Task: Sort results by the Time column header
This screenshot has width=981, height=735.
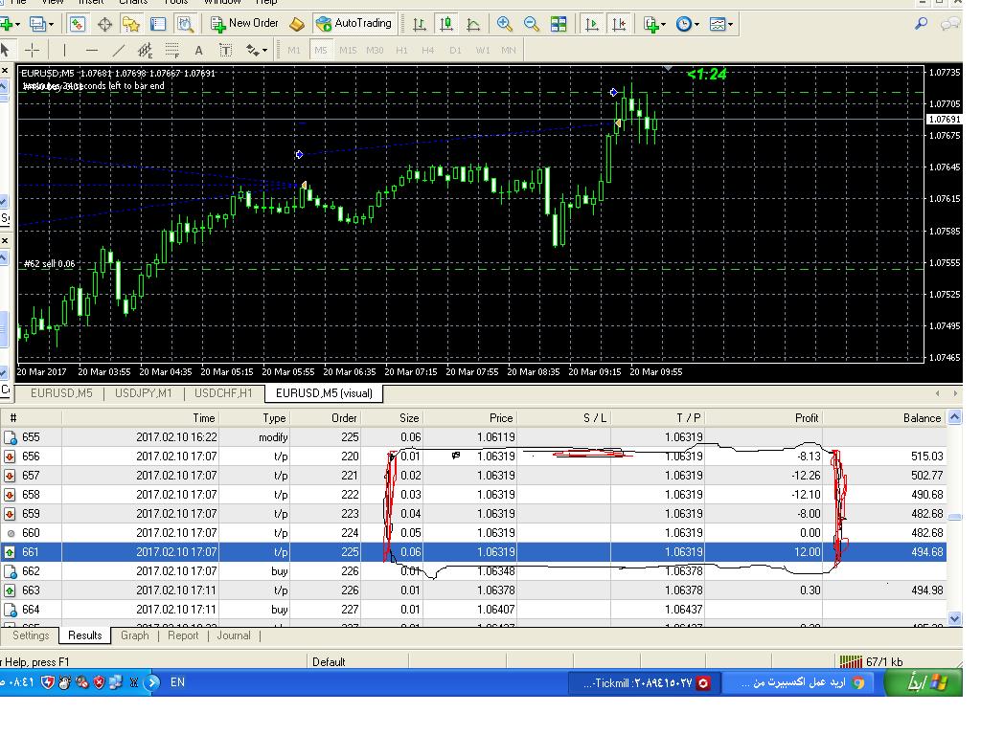Action: [140, 418]
